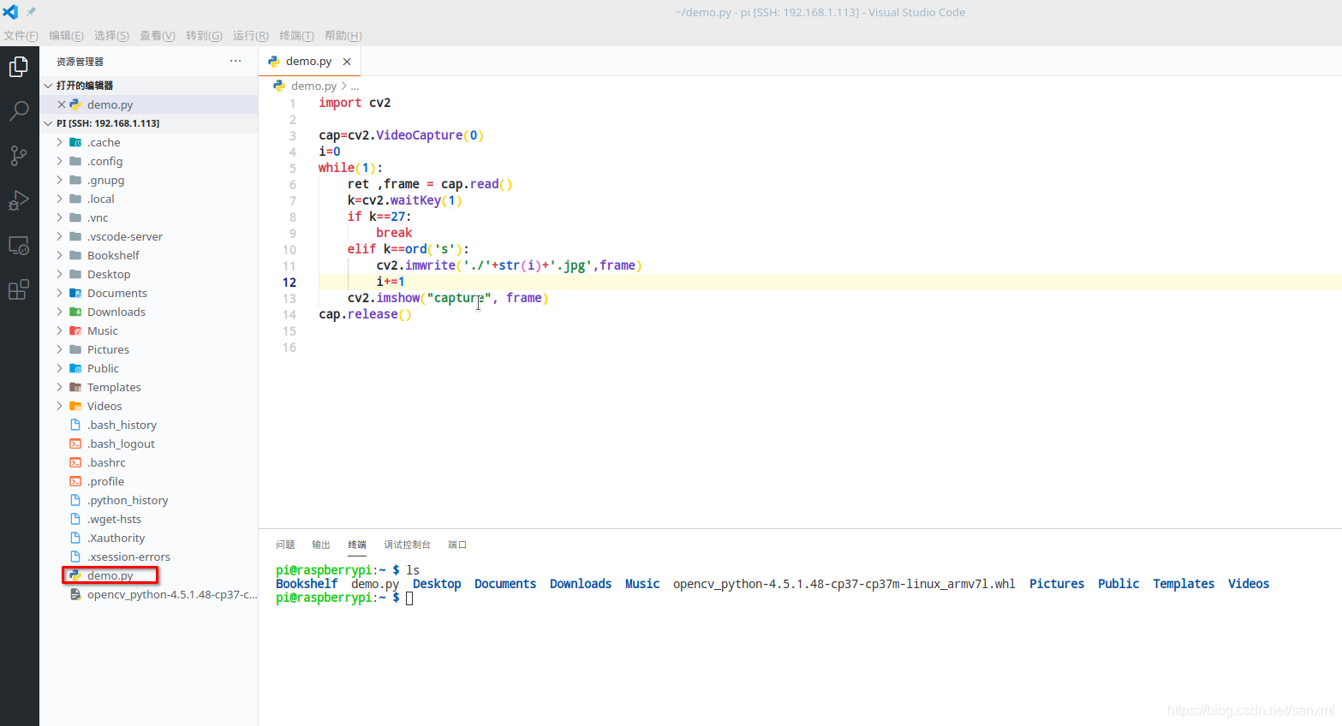Open the Search view icon
This screenshot has height=726, width=1342.
coord(19,111)
